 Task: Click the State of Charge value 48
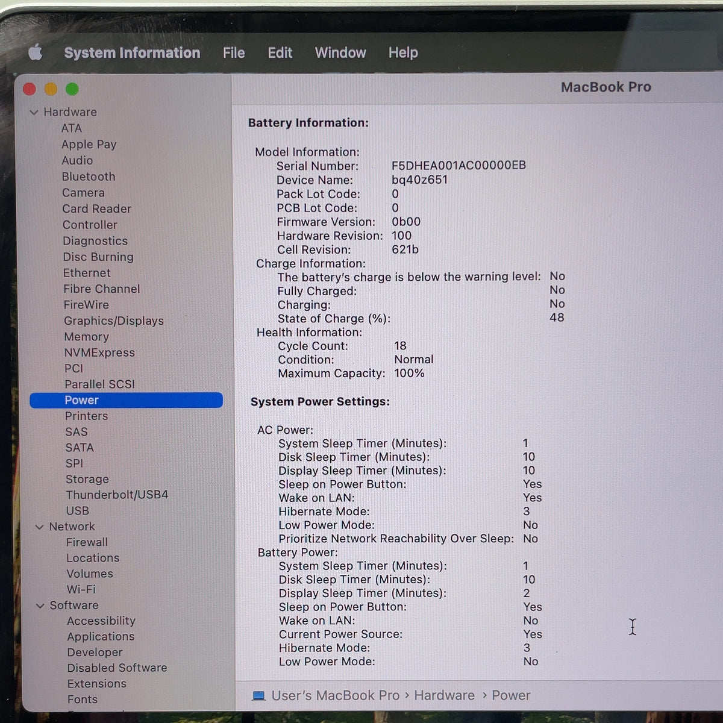[x=557, y=317]
